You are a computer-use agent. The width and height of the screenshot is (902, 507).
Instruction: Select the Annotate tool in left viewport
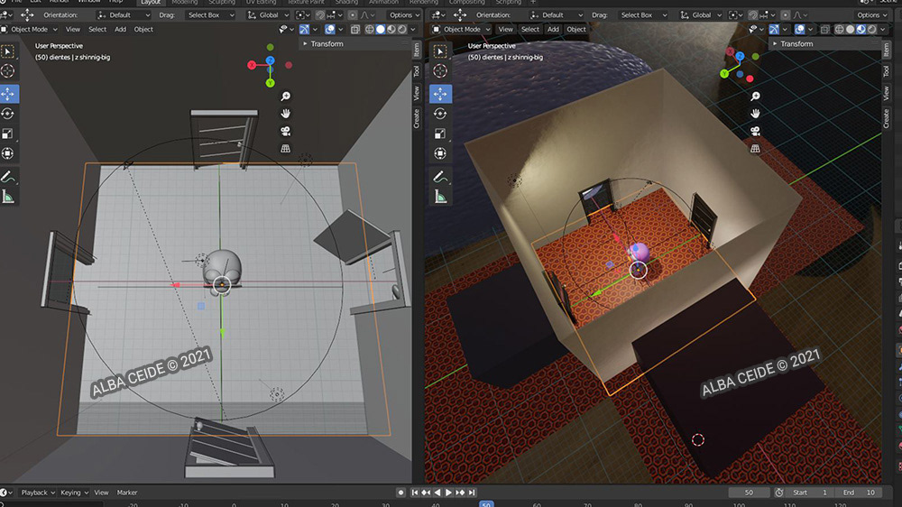(8, 177)
